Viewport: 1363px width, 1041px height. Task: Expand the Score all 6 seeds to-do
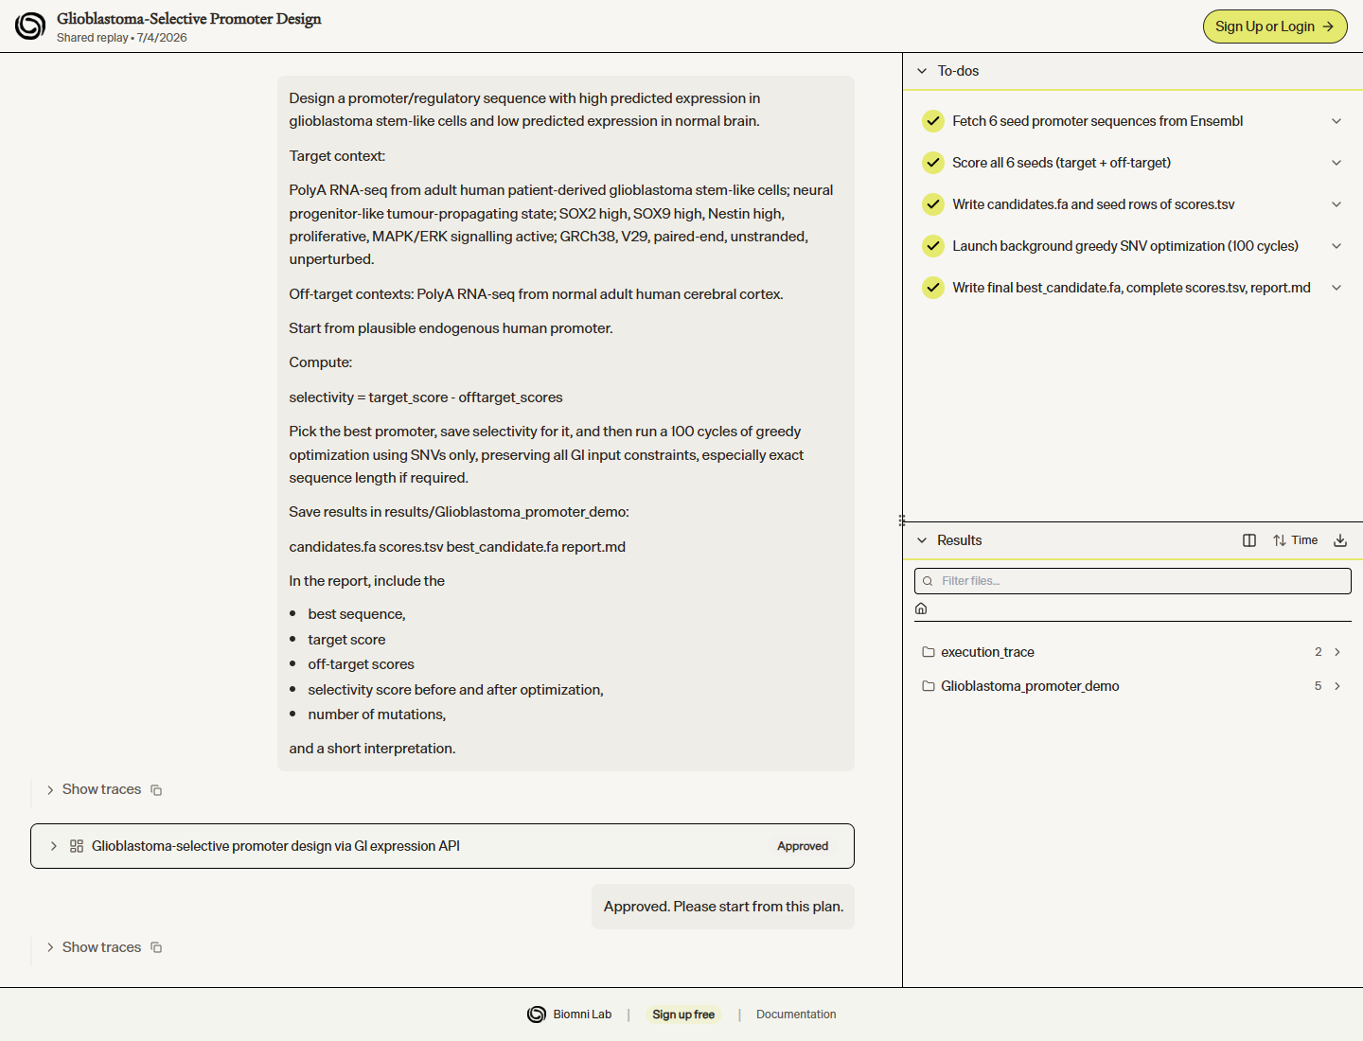(1336, 163)
